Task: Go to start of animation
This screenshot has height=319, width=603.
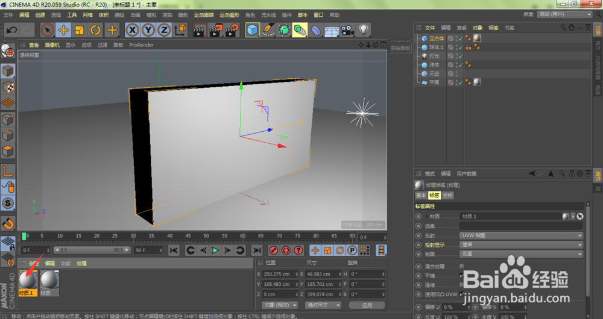Action: pyautogui.click(x=174, y=250)
